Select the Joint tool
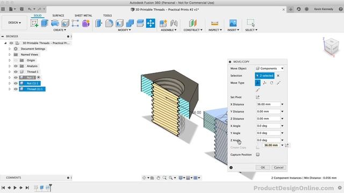344x193 pixels. point(174,23)
